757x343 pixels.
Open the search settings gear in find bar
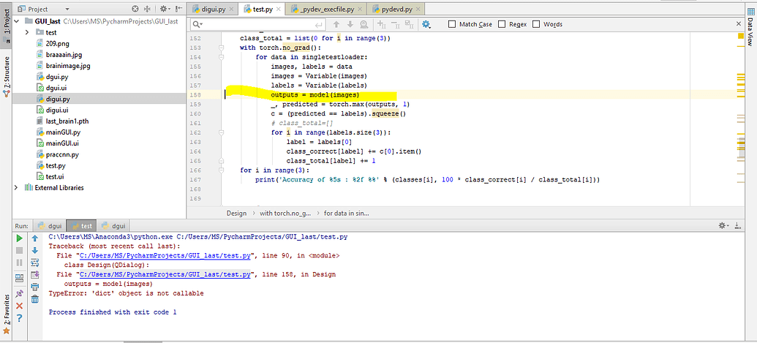click(426, 25)
